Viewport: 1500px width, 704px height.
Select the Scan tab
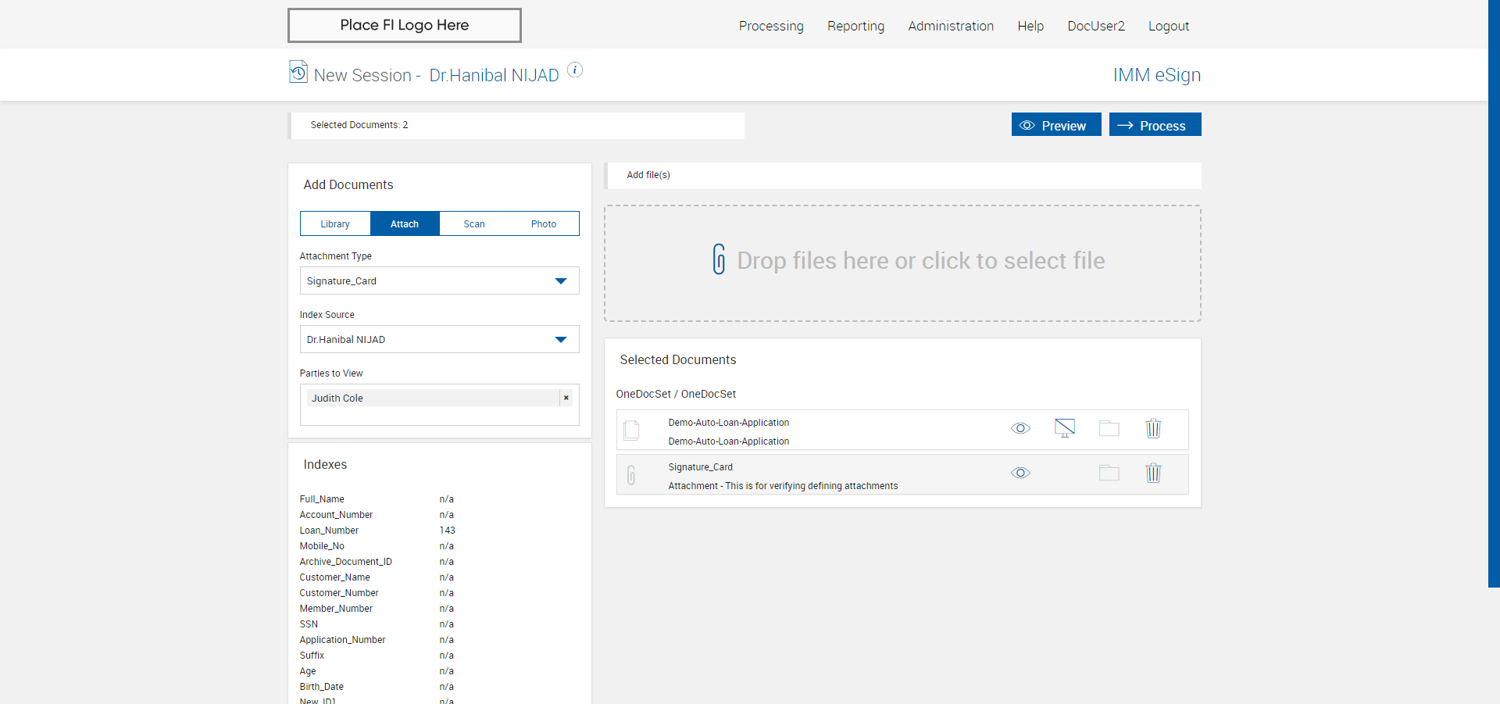(x=474, y=224)
